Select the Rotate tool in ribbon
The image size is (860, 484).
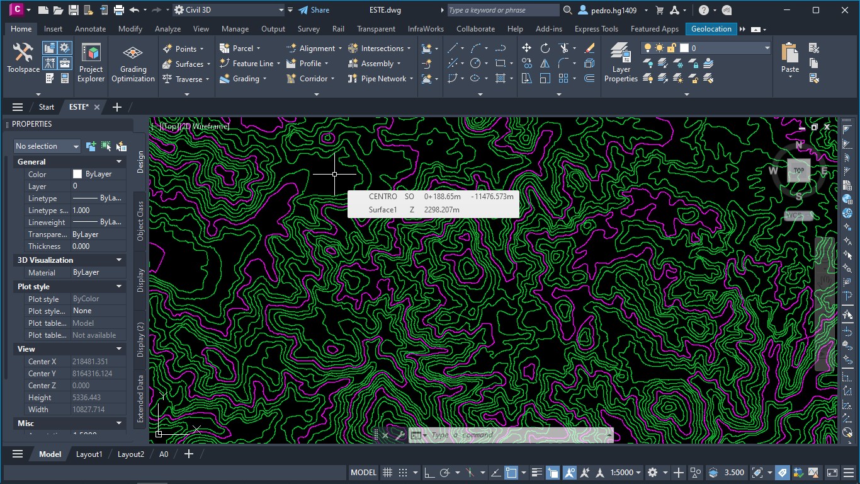tap(545, 48)
